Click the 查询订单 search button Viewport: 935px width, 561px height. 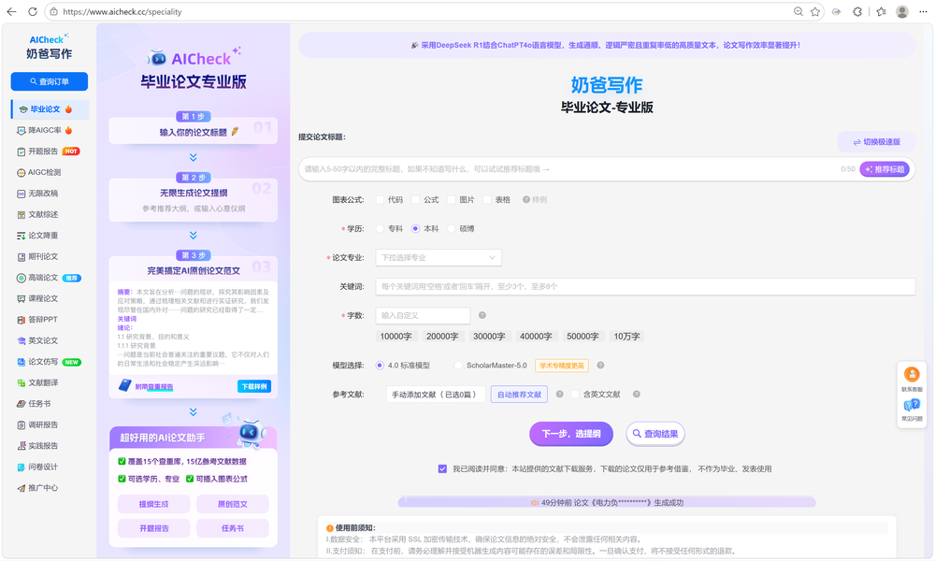[50, 81]
